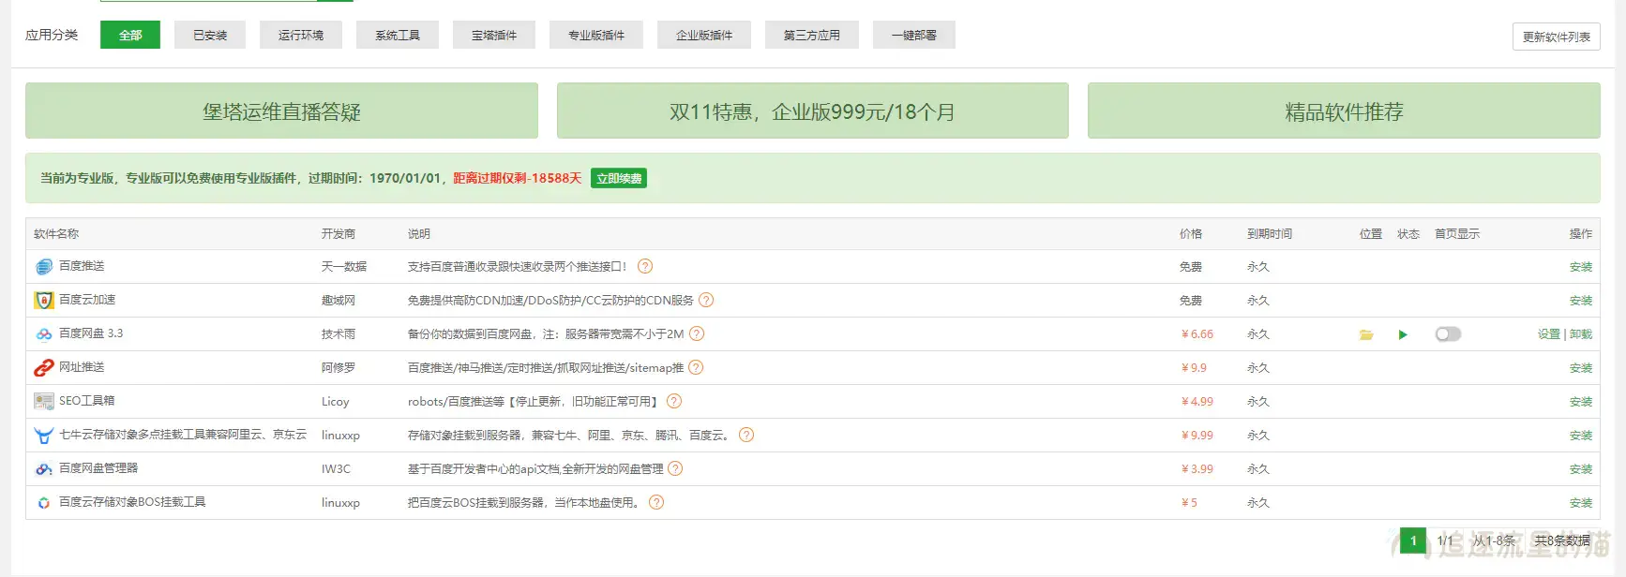
Task: Click the red 距离过期仅剩-18588天 text
Action: pos(518,178)
